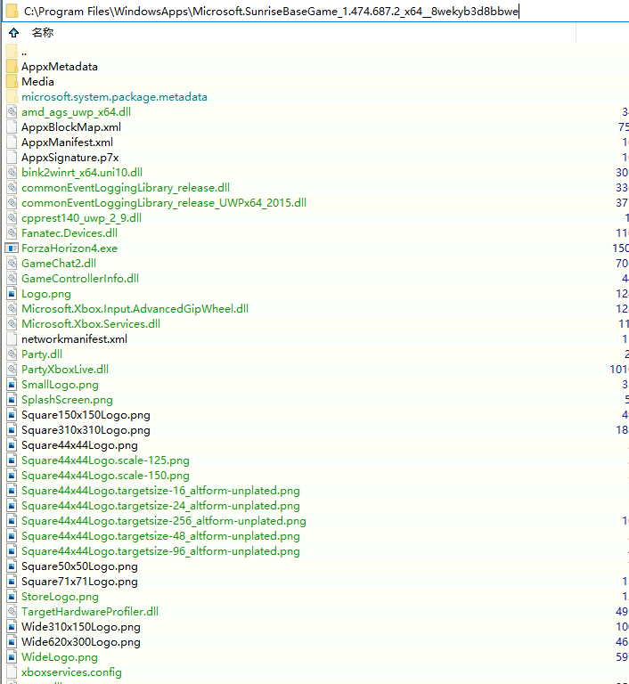
Task: Click the DLL icon of GameChat2.dll
Action: tap(12, 264)
